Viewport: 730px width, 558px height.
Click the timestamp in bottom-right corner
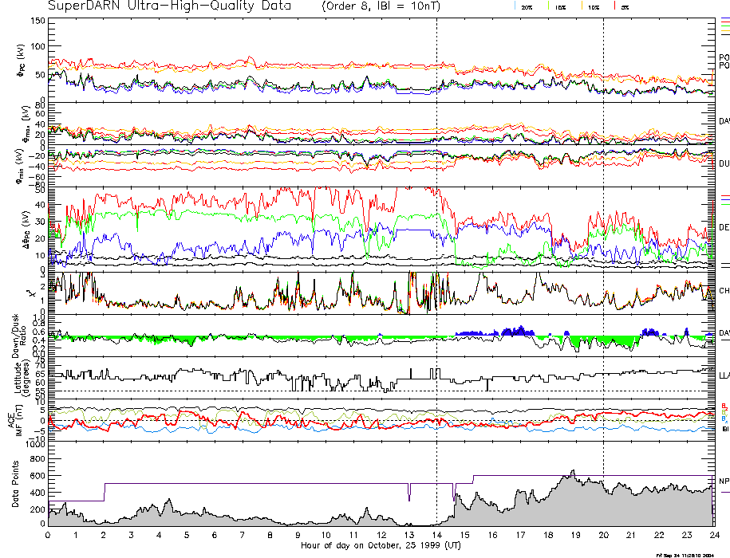click(691, 554)
